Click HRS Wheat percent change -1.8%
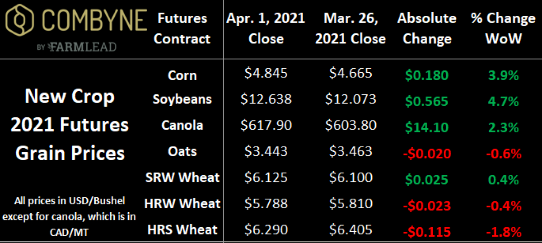Viewport: 542px width, 243px height. [503, 232]
